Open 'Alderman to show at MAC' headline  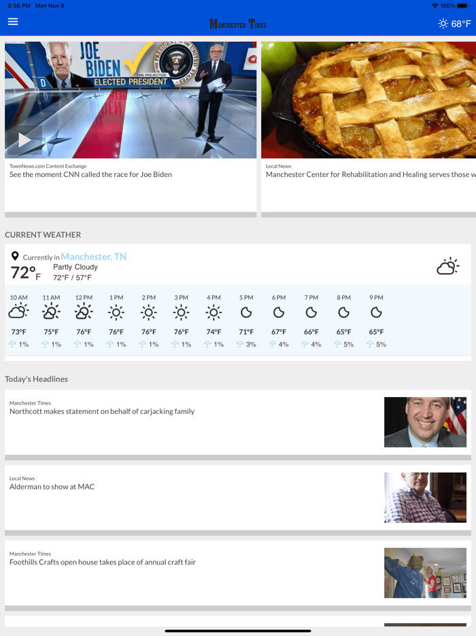[52, 487]
